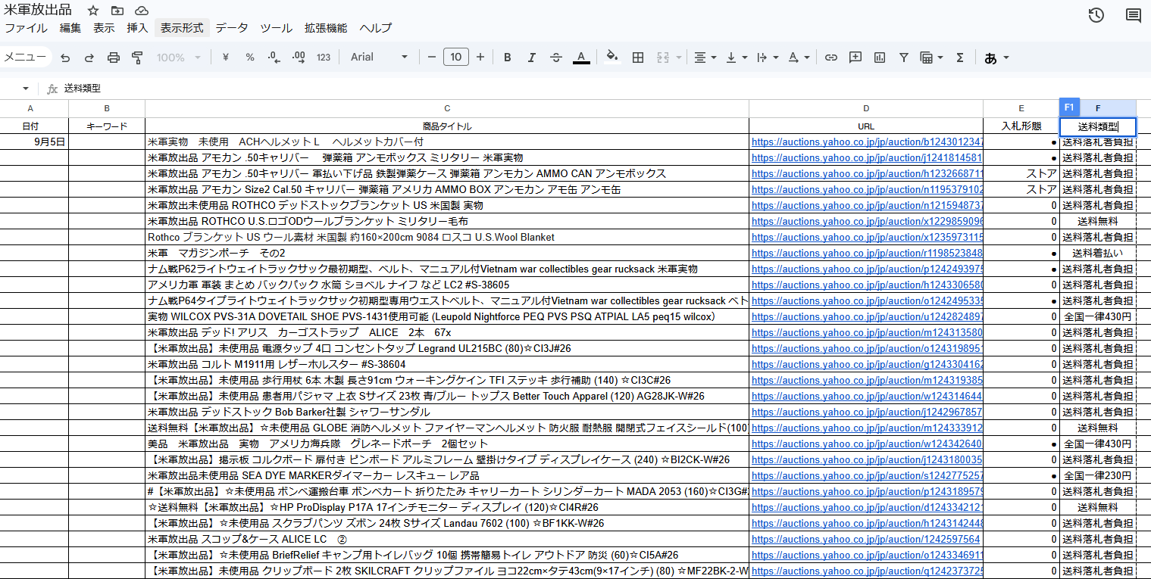Screen dimensions: 1151x579
Task: Click the functions sigma icon
Action: [x=960, y=58]
